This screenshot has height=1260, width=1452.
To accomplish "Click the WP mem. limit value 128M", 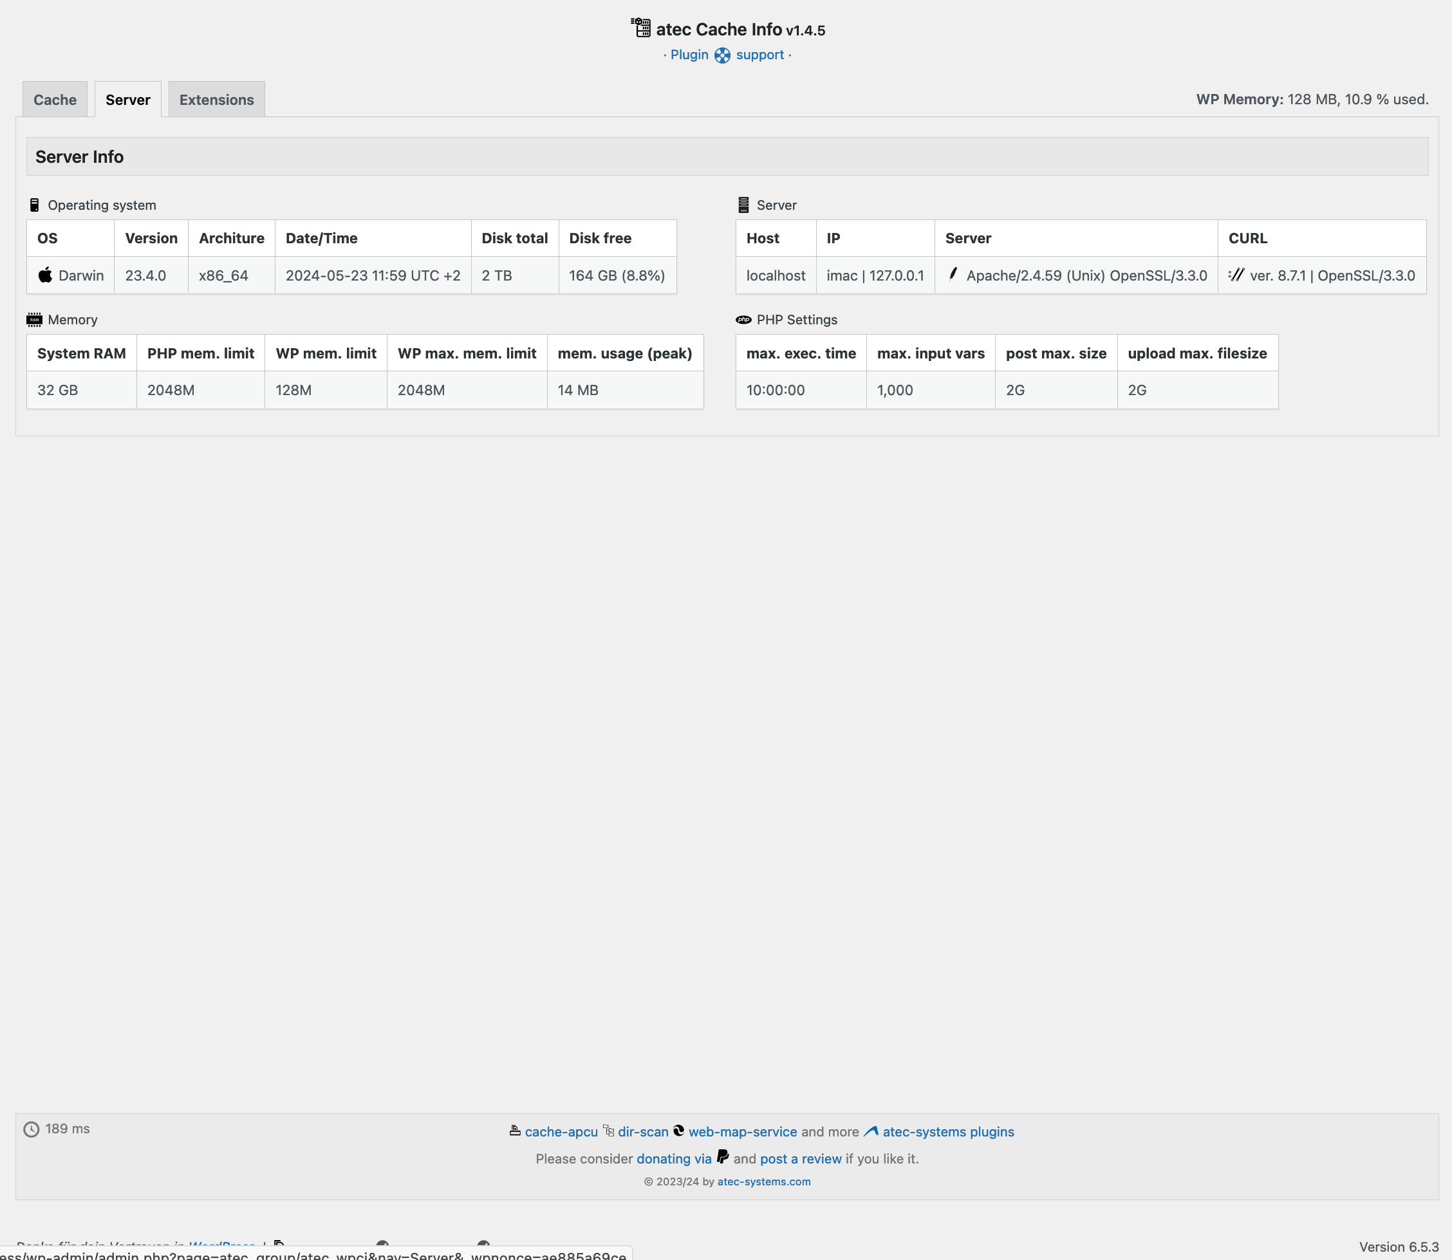I will coord(293,390).
